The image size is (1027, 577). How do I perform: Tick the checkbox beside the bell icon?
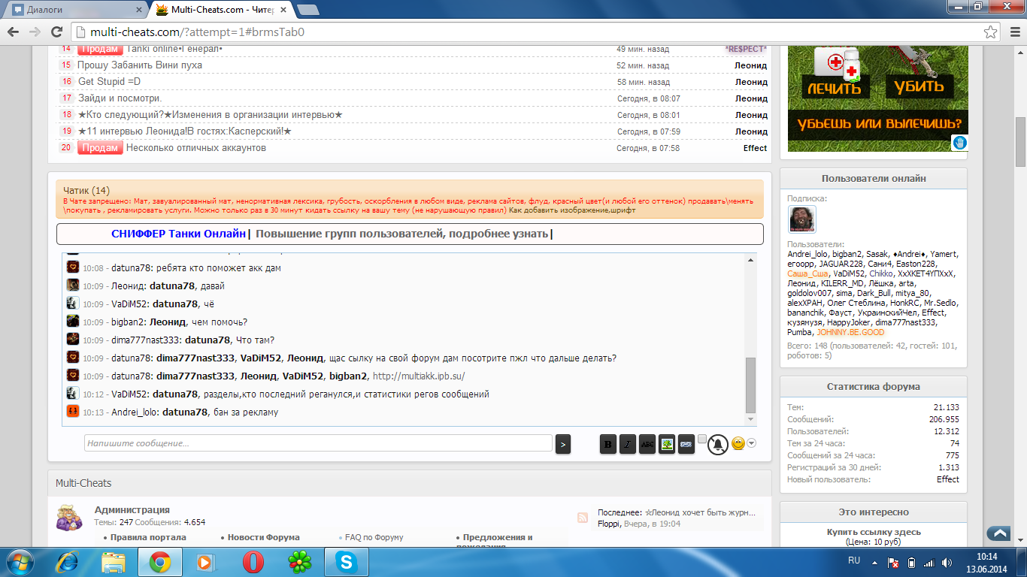(702, 439)
